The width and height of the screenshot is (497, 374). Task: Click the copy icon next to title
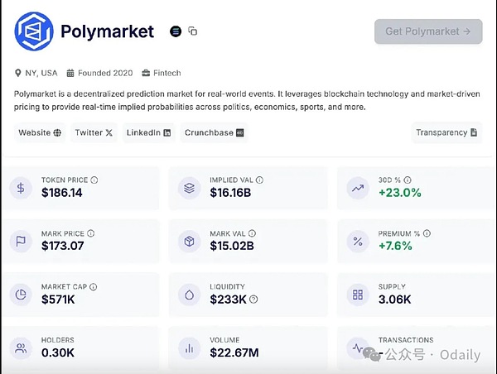(193, 31)
